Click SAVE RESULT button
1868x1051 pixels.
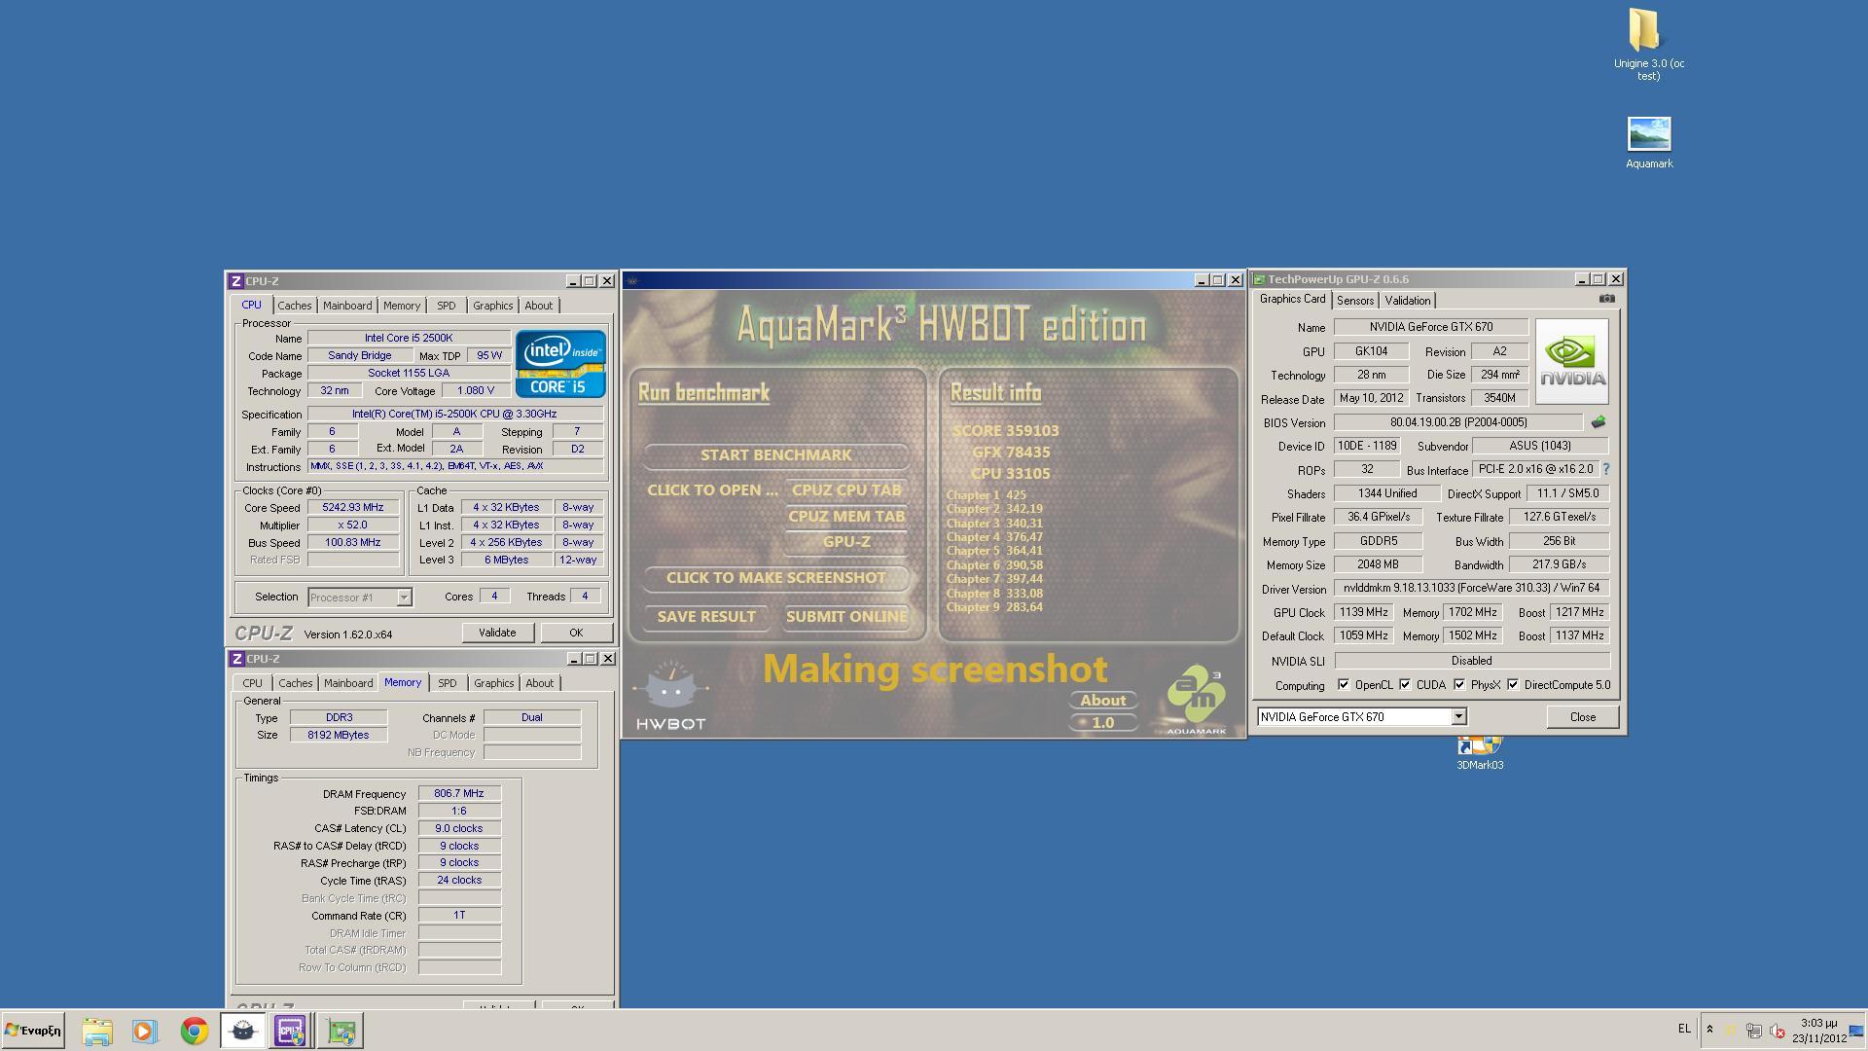tap(706, 617)
